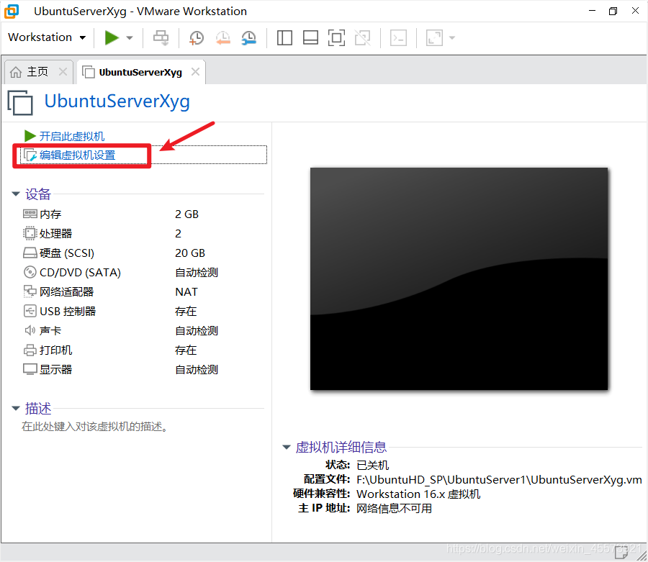
Task: Click the revert to snapshot icon
Action: point(222,37)
